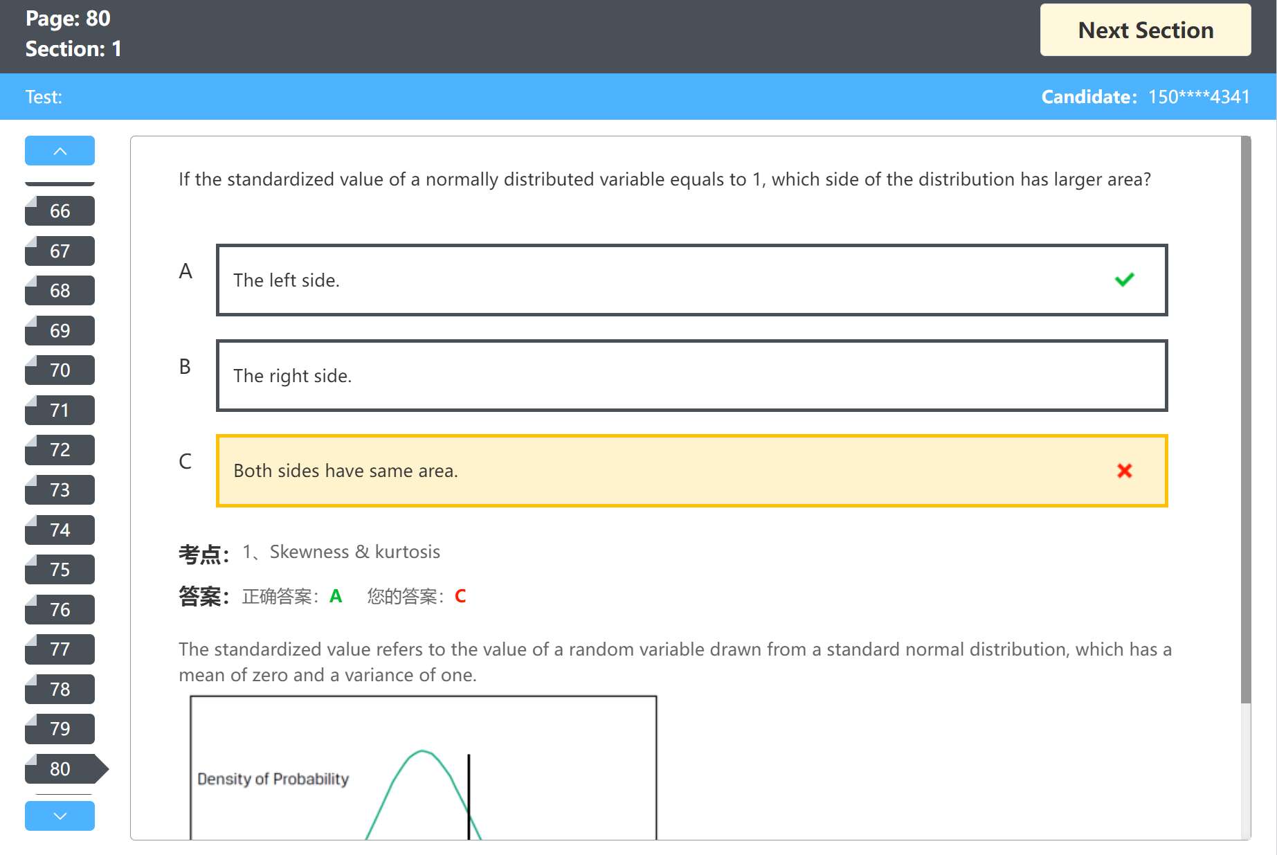Click the red X on option C
Image resolution: width=1277 pixels, height=855 pixels.
tap(1124, 471)
